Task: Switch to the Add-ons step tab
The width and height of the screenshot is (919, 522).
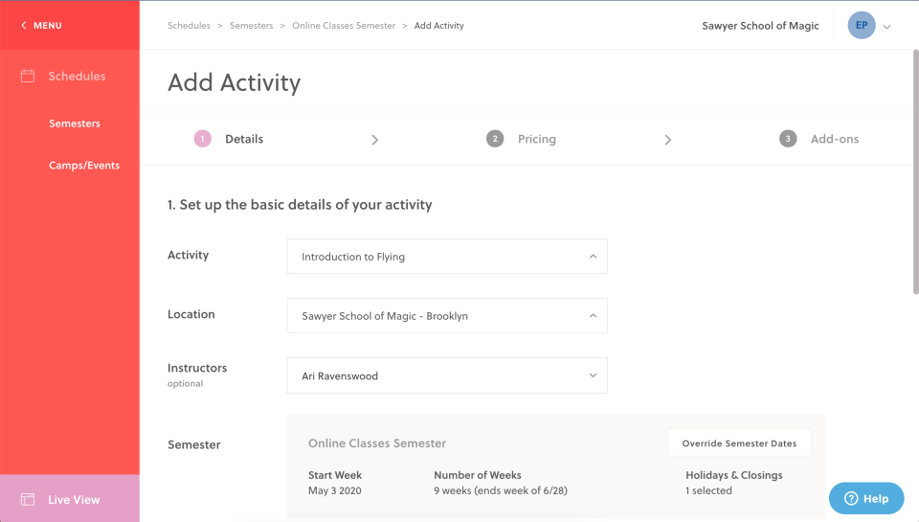Action: coord(834,139)
